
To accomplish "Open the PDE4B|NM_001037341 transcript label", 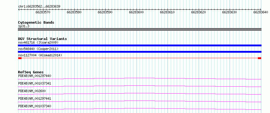I will tap(35, 83).
